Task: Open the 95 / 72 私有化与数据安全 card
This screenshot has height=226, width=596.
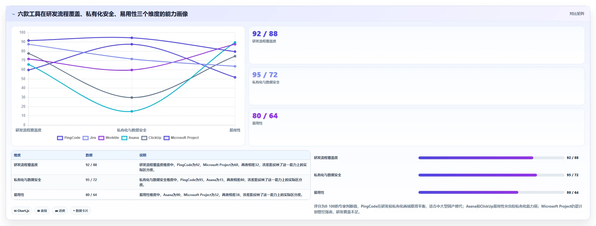Action: [x=416, y=86]
